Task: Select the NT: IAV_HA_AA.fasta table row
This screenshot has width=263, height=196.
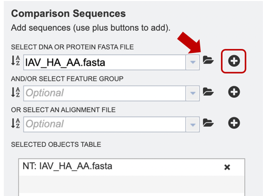Action: (x=132, y=167)
